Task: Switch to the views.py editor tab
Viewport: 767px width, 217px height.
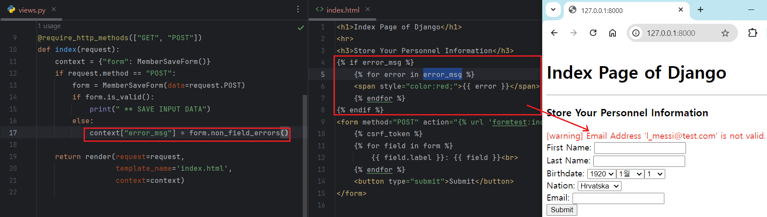Action: tap(32, 10)
